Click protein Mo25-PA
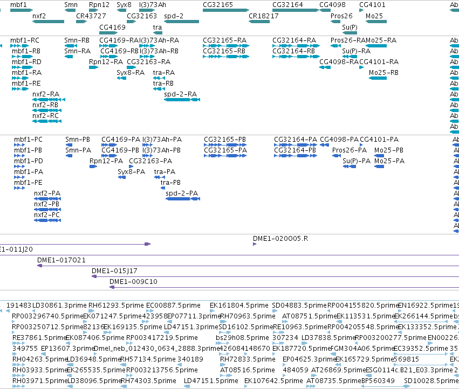Image resolution: width=459 pixels, height=389 pixels. [x=389, y=161]
